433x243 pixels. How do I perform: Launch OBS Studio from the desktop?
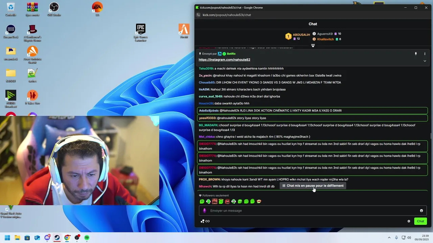[54, 9]
